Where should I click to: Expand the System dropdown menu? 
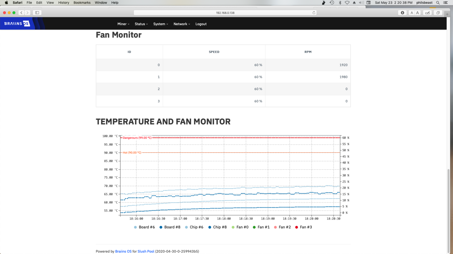tap(161, 24)
